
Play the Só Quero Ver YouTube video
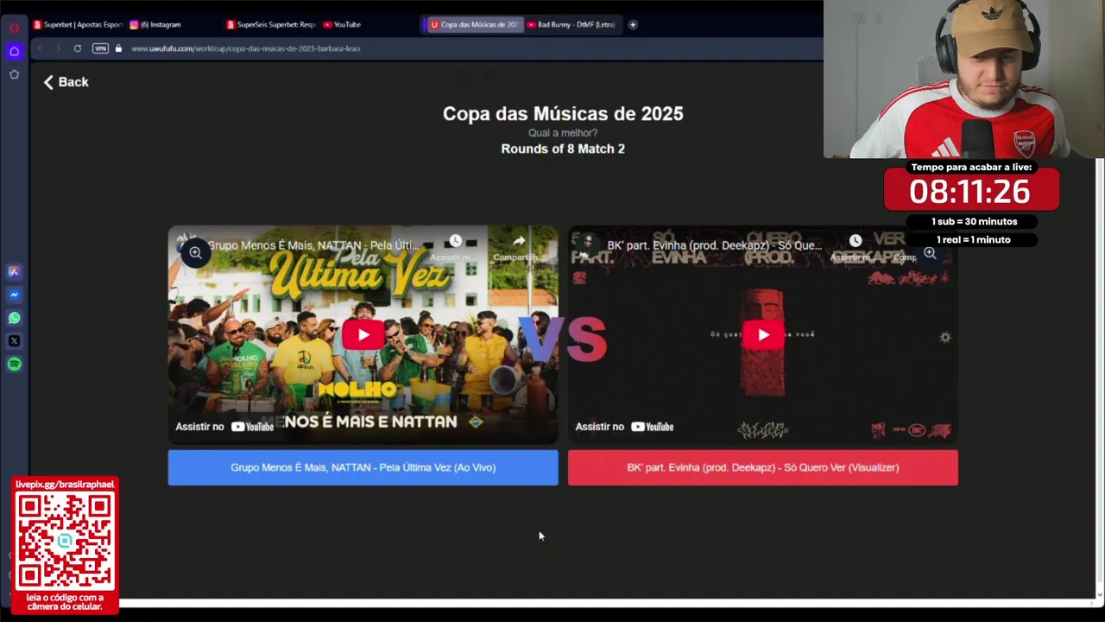click(763, 335)
